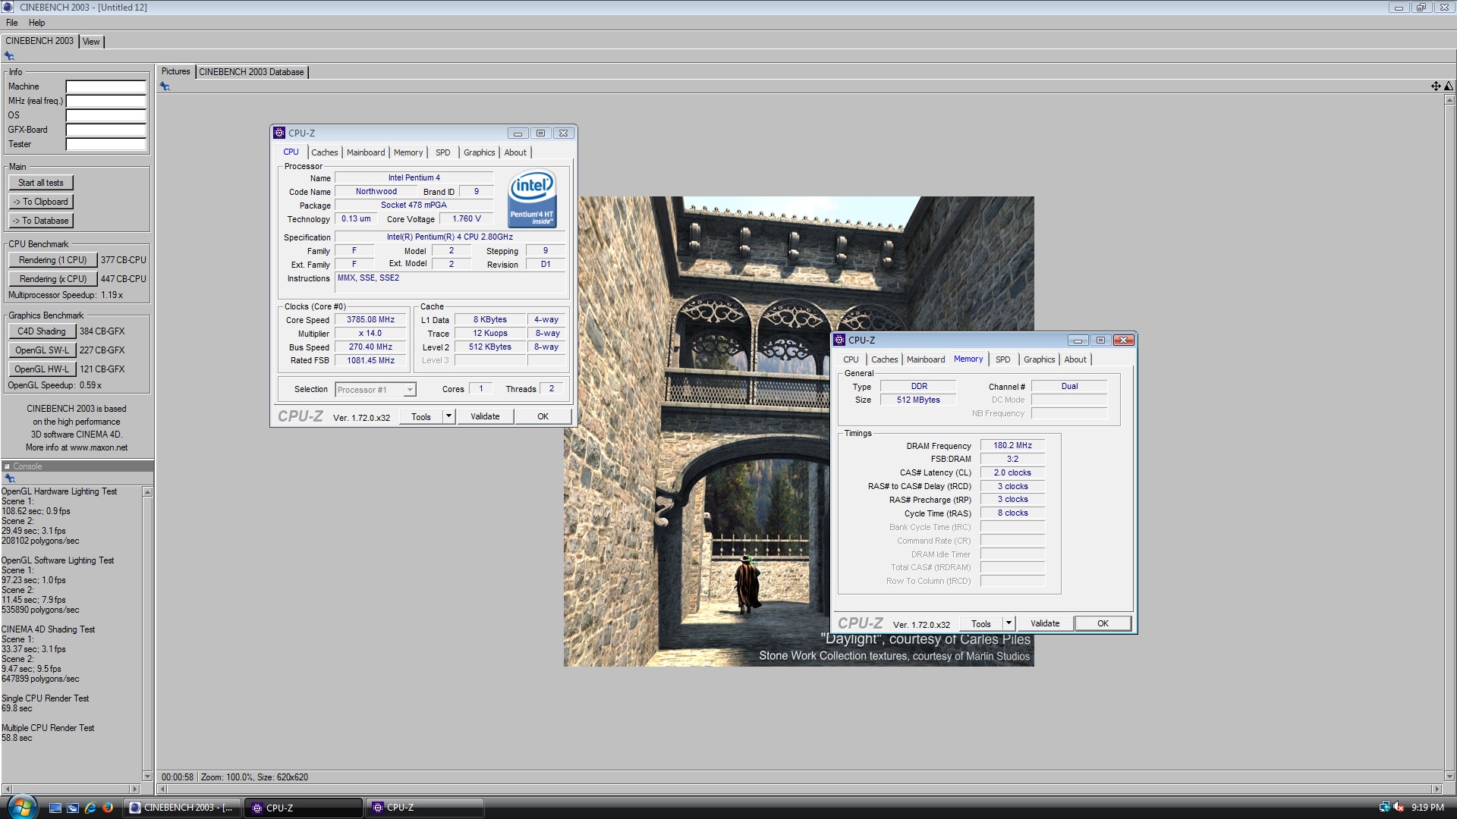
Task: Open the Windows Start orb
Action: (x=21, y=807)
